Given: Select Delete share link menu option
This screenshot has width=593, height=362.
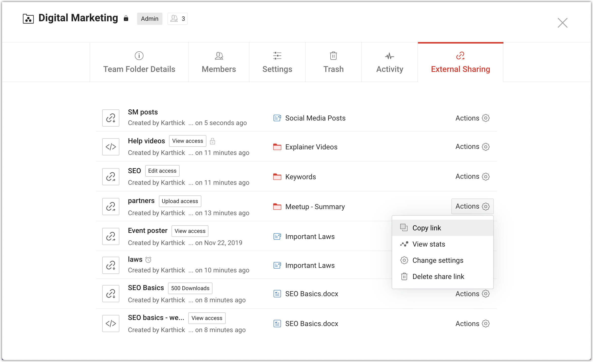Looking at the screenshot, I should [x=438, y=276].
